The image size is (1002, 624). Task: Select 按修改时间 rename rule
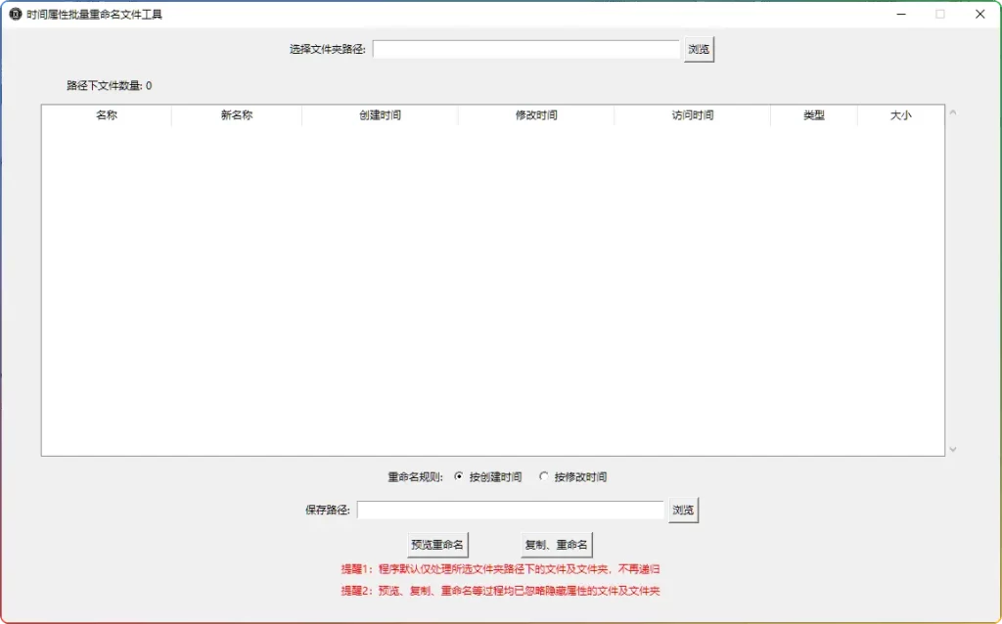click(544, 477)
